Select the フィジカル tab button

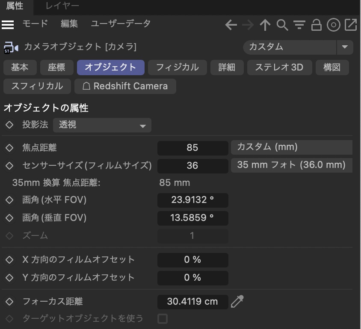[177, 68]
